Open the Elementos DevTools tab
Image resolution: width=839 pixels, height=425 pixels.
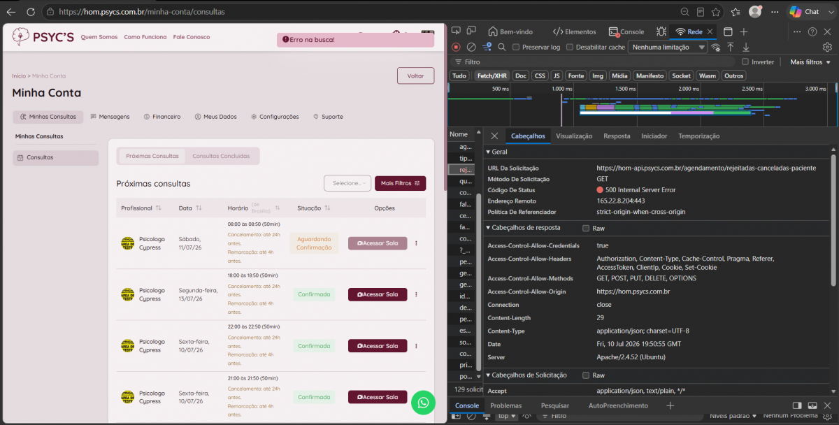click(575, 31)
